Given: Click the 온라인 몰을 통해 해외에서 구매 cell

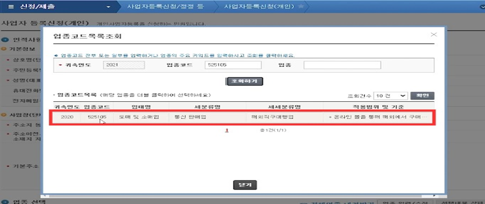Looking at the screenshot, I should 378,117.
